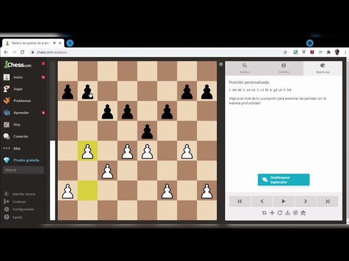The image size is (349, 261).
Task: Switch to the Aperturas tab
Action: 323,69
